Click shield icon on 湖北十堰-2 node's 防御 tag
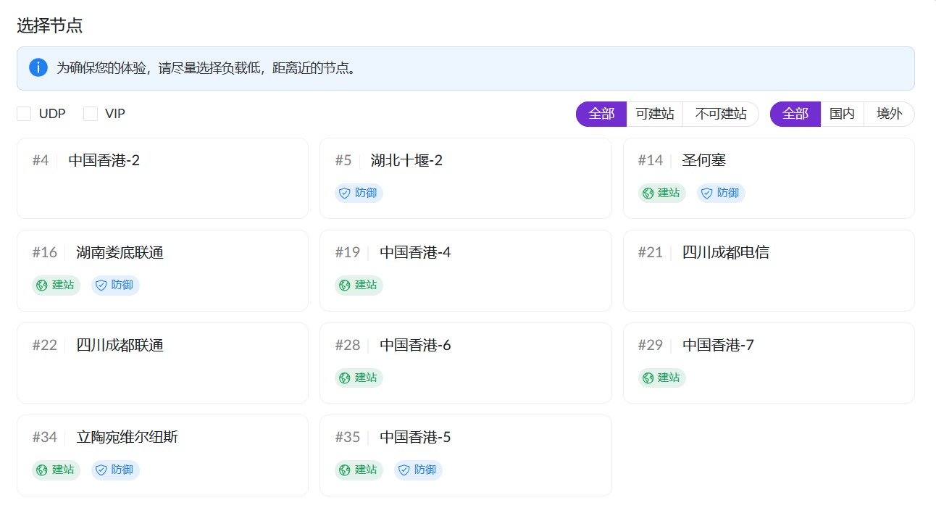The height and width of the screenshot is (508, 936). tap(345, 193)
